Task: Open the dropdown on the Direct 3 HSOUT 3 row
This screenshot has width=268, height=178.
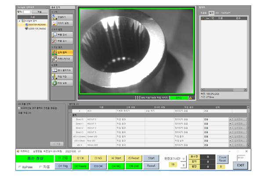Action: click(x=230, y=132)
